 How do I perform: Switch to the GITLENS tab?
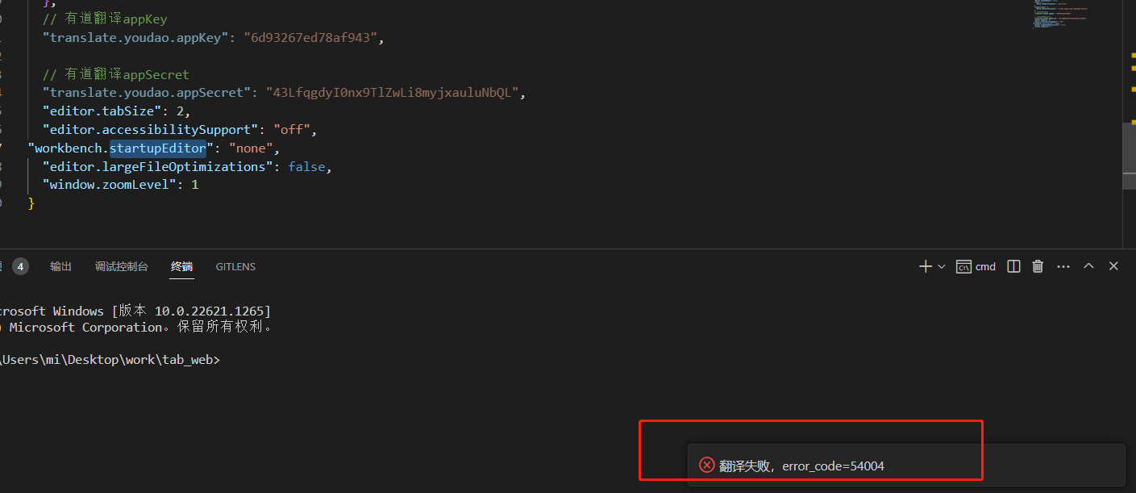[235, 266]
